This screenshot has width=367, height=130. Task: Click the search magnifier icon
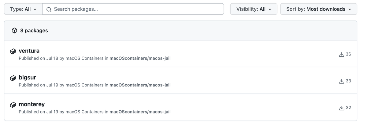49,10
